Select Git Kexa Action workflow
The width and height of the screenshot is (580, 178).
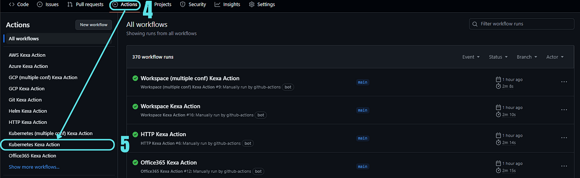click(25, 100)
